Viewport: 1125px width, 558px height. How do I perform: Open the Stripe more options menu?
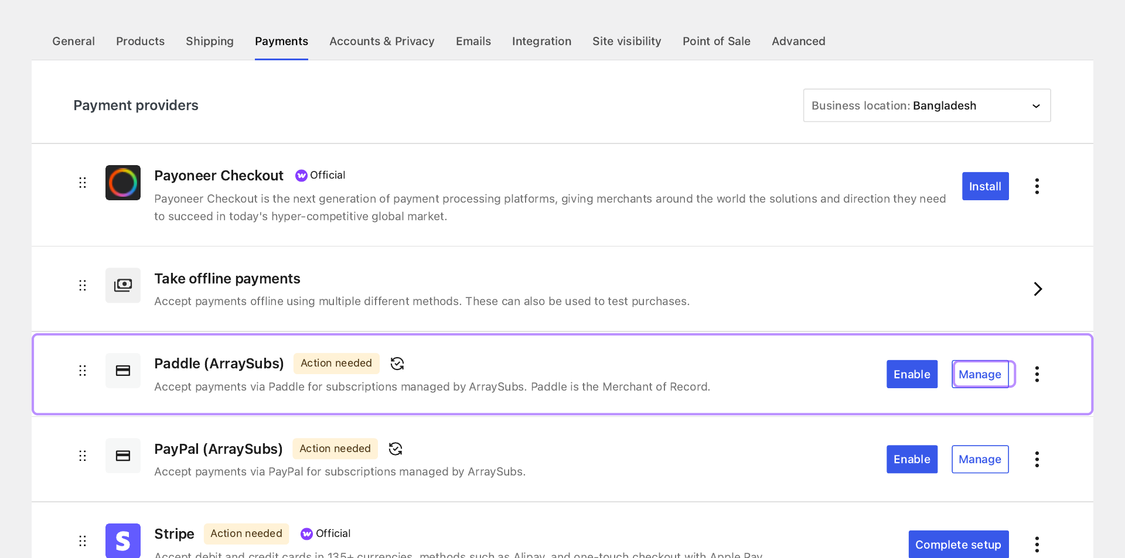1037,545
